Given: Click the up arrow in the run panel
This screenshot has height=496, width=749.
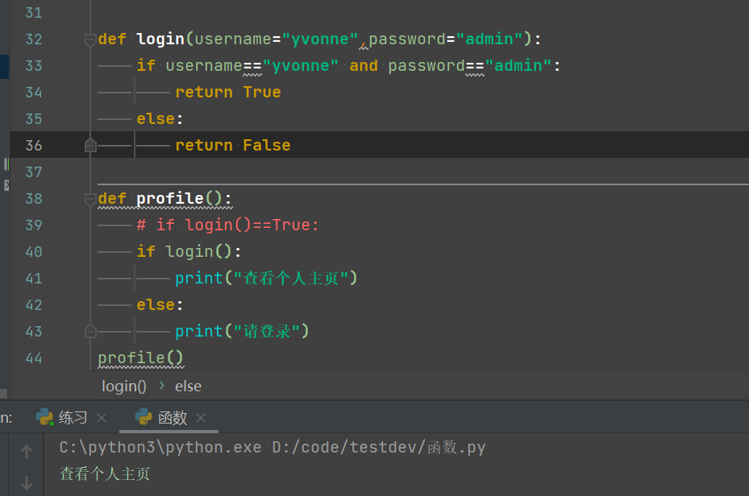Looking at the screenshot, I should (x=27, y=453).
